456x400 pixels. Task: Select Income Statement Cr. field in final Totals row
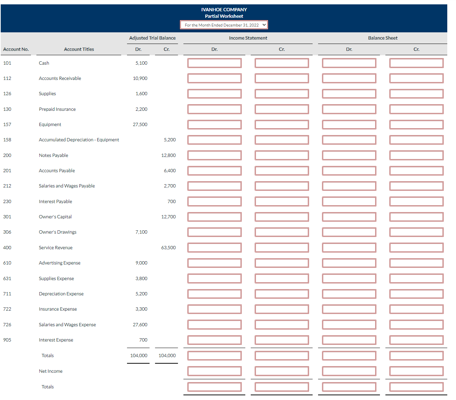point(282,387)
